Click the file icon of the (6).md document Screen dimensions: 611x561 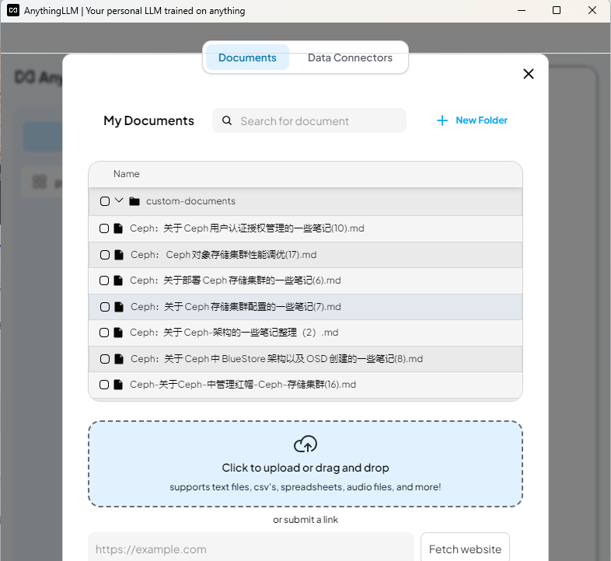click(118, 280)
